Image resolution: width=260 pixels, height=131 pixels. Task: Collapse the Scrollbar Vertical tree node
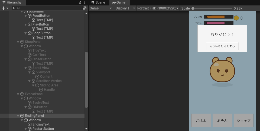pyautogui.click(x=29, y=81)
